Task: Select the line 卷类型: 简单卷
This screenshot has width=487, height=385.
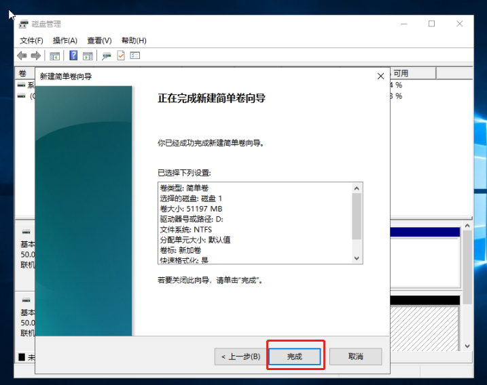Action: click(184, 188)
